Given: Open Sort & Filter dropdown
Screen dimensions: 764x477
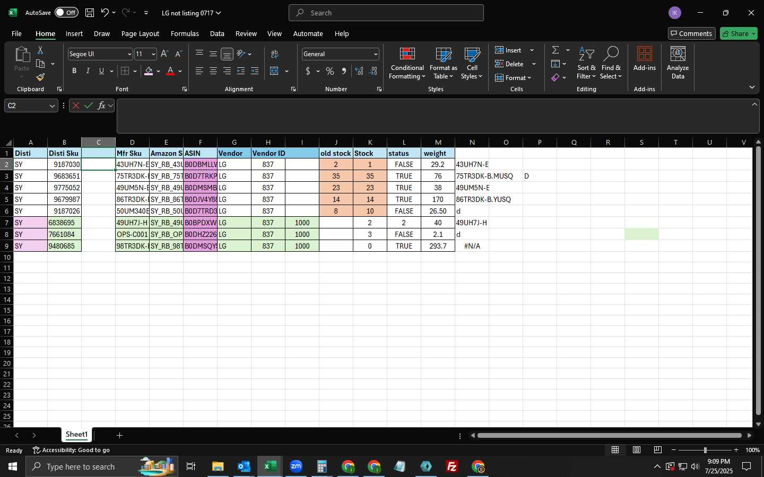Looking at the screenshot, I should point(586,64).
